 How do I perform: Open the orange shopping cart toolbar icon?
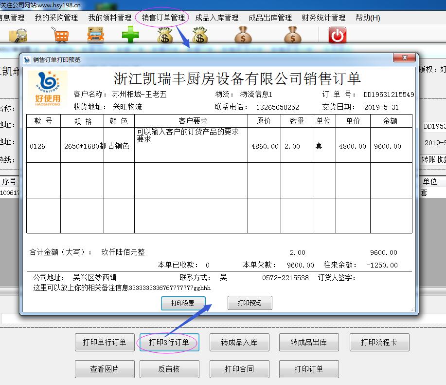60,35
